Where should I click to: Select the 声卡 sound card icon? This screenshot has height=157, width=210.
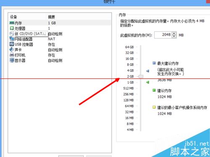(x=12, y=50)
